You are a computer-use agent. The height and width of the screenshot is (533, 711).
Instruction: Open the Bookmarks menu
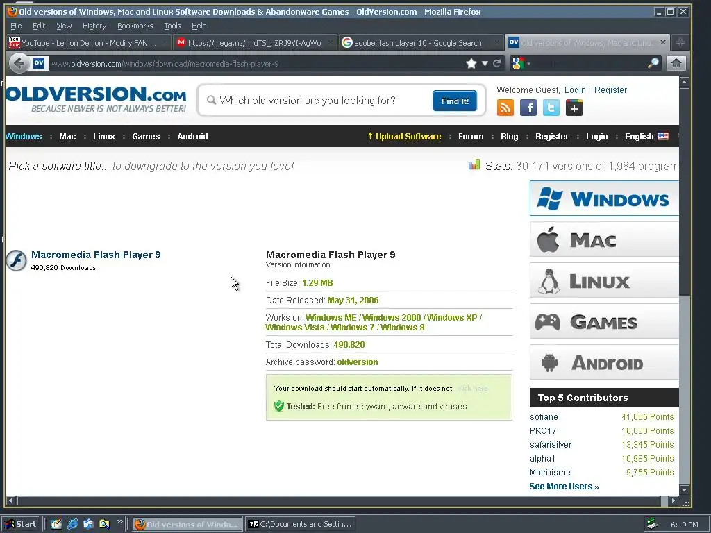point(135,26)
